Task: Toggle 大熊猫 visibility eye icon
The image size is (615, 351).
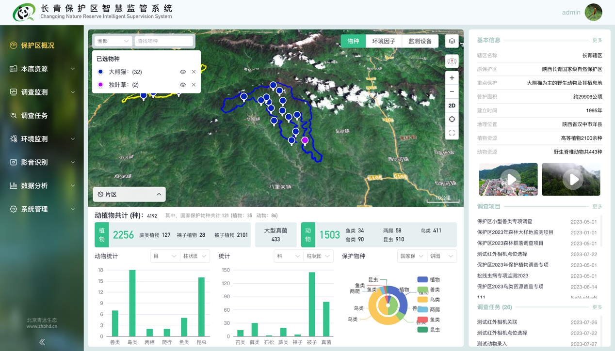Action: [183, 72]
